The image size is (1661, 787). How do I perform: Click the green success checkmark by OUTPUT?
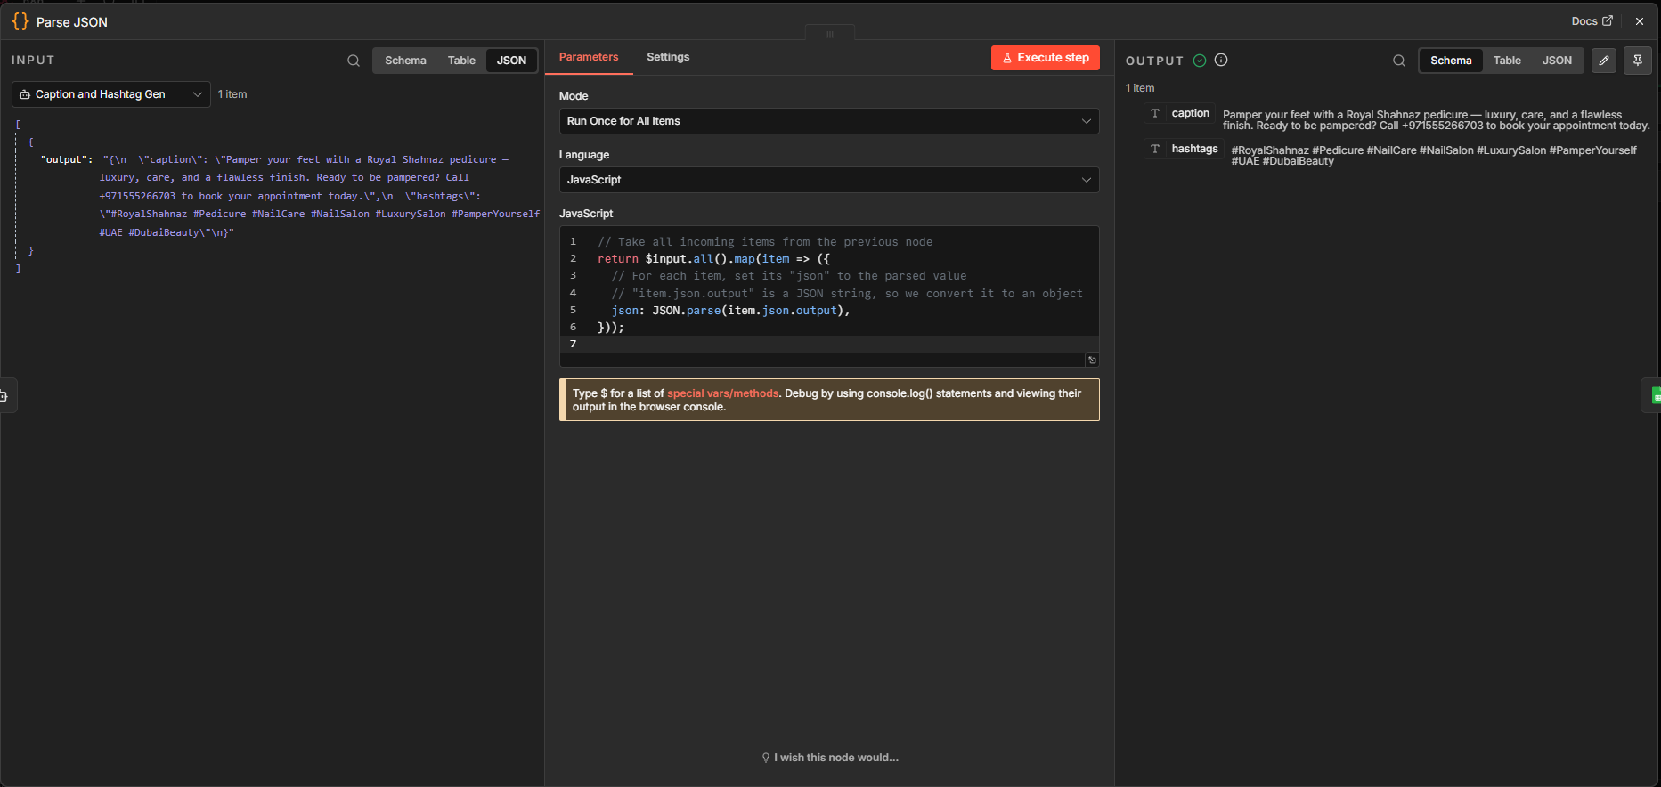click(x=1200, y=61)
